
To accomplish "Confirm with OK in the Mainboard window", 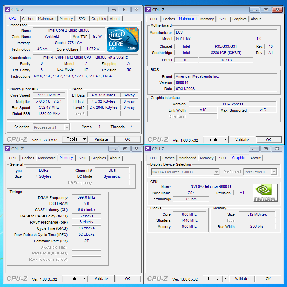I will pos(269,140).
